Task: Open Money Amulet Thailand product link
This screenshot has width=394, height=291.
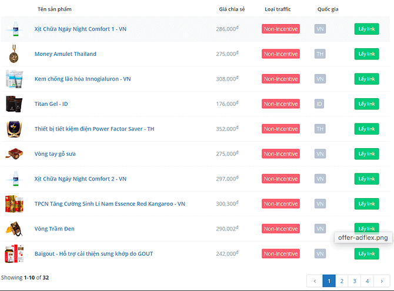Action: click(x=65, y=54)
